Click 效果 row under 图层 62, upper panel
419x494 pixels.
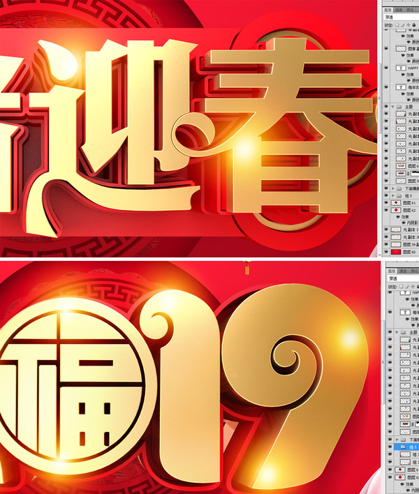405,217
